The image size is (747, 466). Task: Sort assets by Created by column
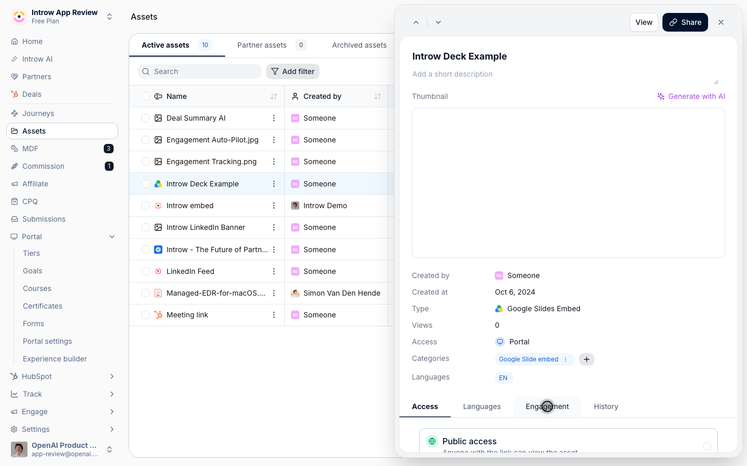(x=378, y=96)
